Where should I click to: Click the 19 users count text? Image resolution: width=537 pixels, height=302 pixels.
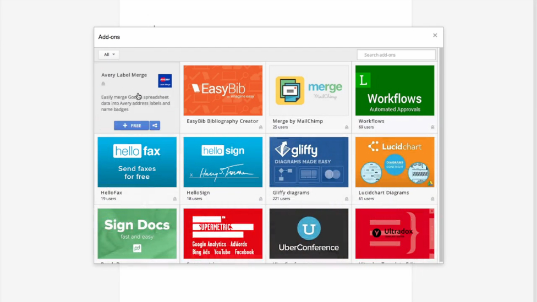(x=108, y=199)
